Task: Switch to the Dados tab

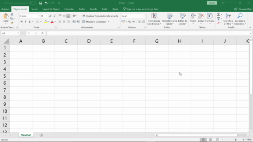Action: pos(82,9)
